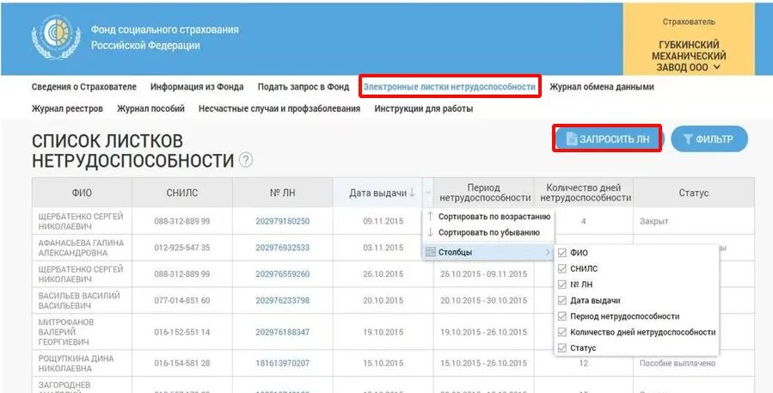The image size is (773, 393).
Task: Select the name ВАСИЛЬЕВ ВАСИЛИЙ ВАСИЛЬЕВИЧ
Action: coord(79,300)
